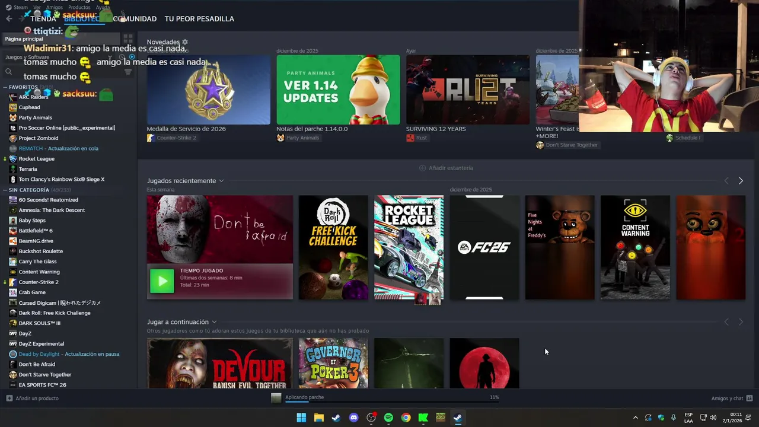Open Spotify from Windows taskbar
759x427 pixels.
point(388,418)
